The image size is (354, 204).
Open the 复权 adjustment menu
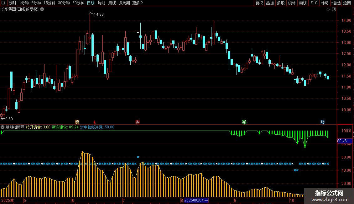click(x=259, y=3)
